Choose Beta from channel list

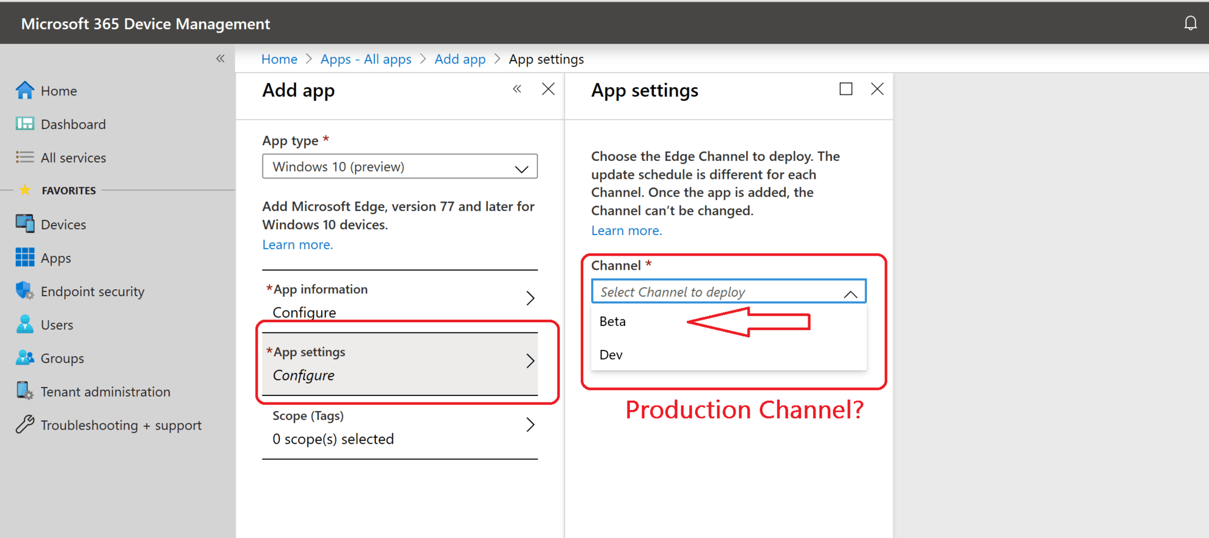pos(613,322)
